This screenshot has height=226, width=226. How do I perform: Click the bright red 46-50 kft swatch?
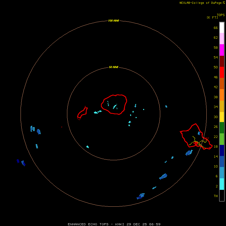click(222, 72)
